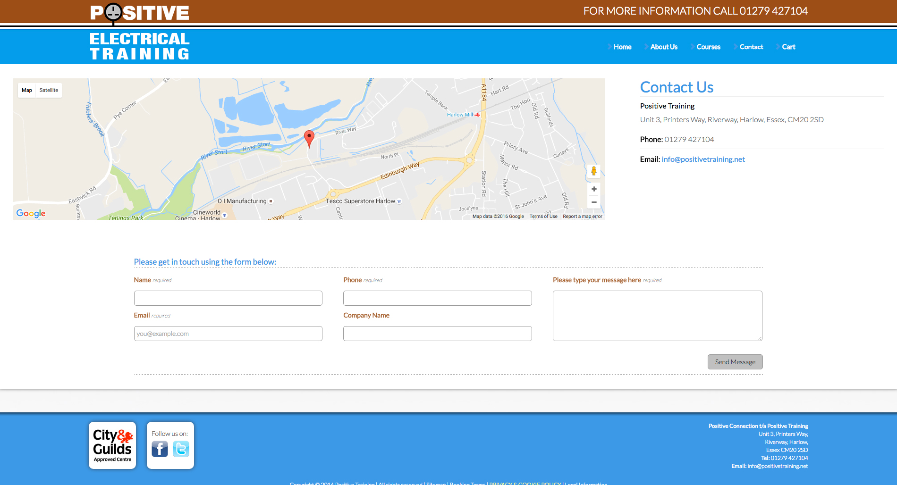Select the Street View pegman icon
Screen dimensions: 897x485
[x=593, y=171]
